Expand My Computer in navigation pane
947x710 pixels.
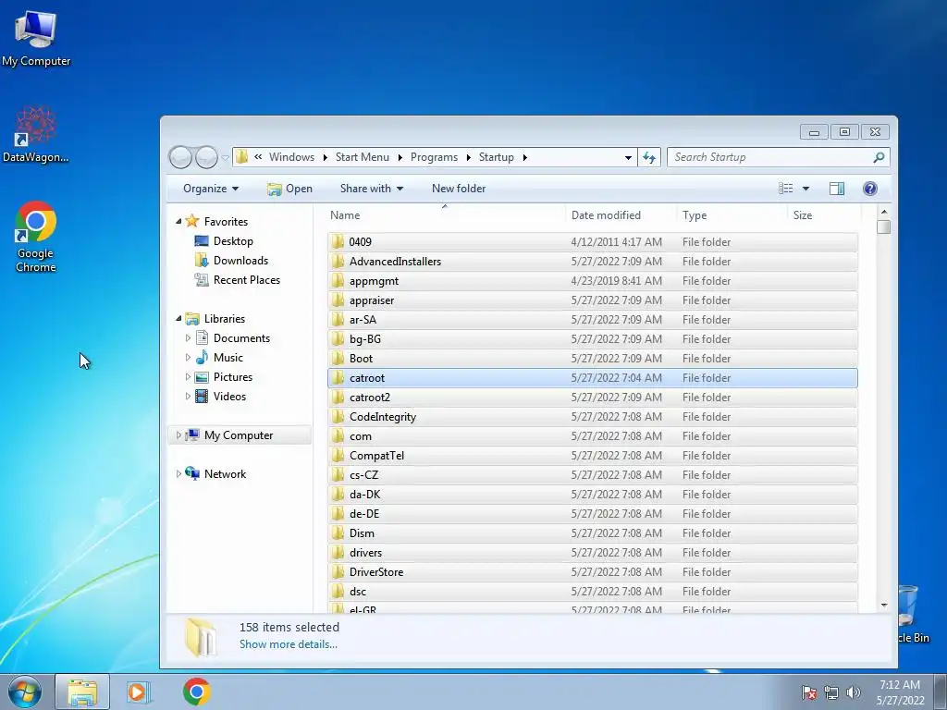[178, 435]
